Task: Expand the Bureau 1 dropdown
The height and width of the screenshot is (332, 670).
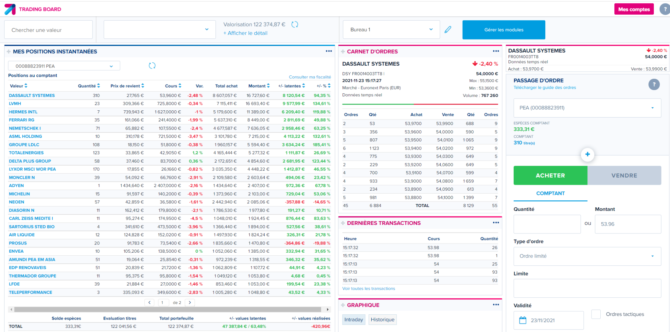Action: click(391, 30)
